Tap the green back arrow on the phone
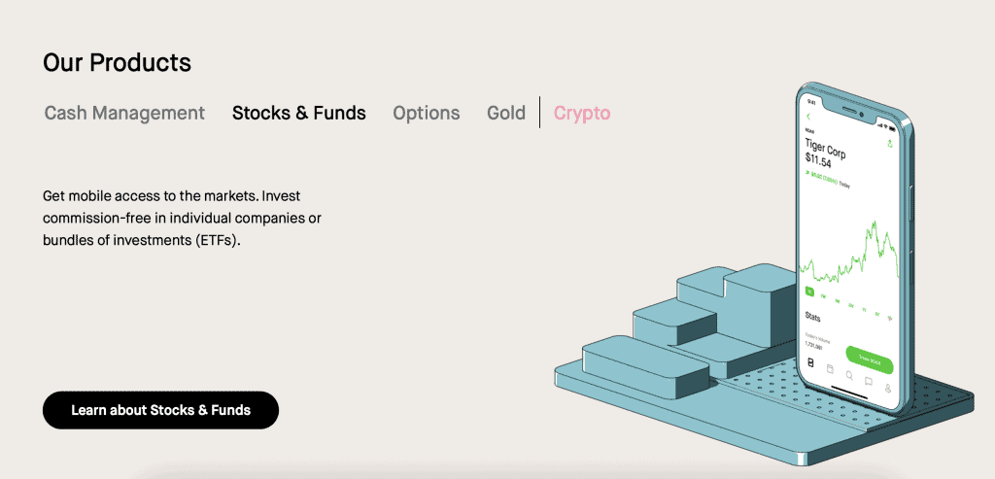This screenshot has height=479, width=995. 809,117
